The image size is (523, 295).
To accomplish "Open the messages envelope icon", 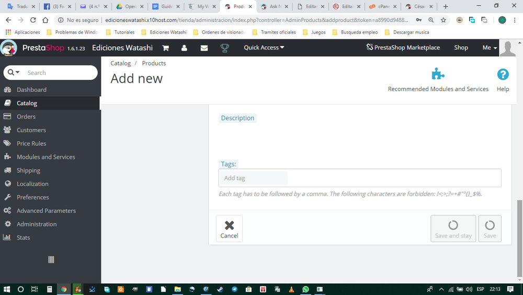I will point(204,48).
